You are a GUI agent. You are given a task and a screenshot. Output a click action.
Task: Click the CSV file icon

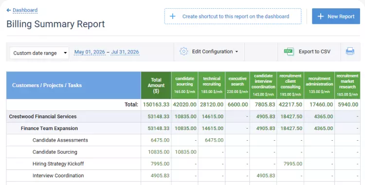(289, 52)
